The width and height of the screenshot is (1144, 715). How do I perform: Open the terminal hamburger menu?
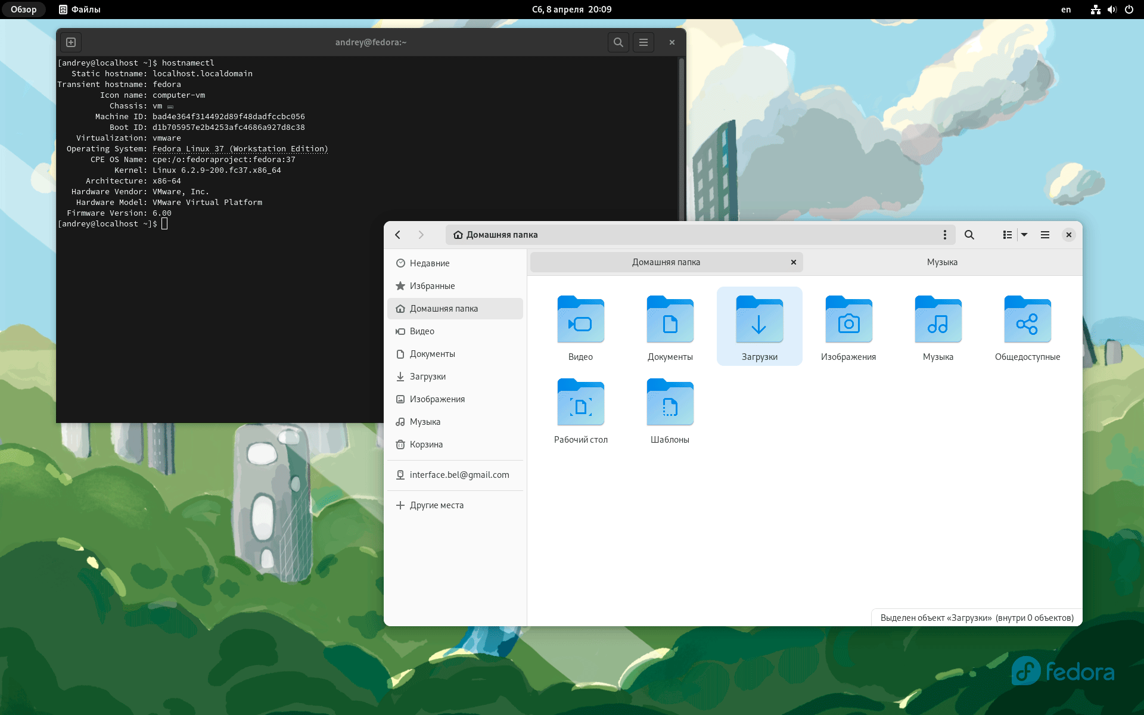[643, 42]
